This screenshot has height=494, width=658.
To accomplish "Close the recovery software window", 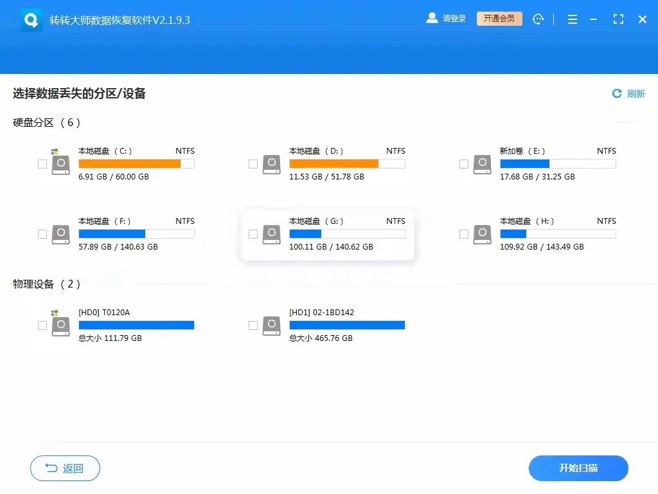I will pos(642,19).
